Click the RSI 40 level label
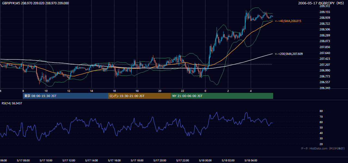 [x=321, y=133]
